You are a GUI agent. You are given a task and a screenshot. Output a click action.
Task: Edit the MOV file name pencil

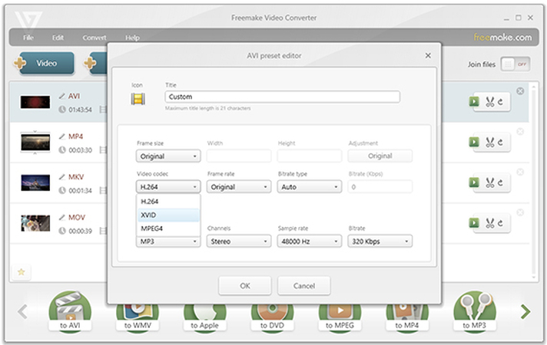[61, 218]
